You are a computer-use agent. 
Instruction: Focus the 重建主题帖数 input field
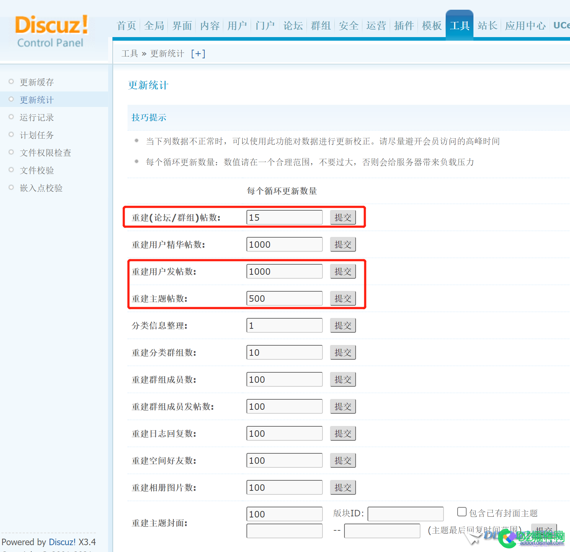click(x=284, y=299)
